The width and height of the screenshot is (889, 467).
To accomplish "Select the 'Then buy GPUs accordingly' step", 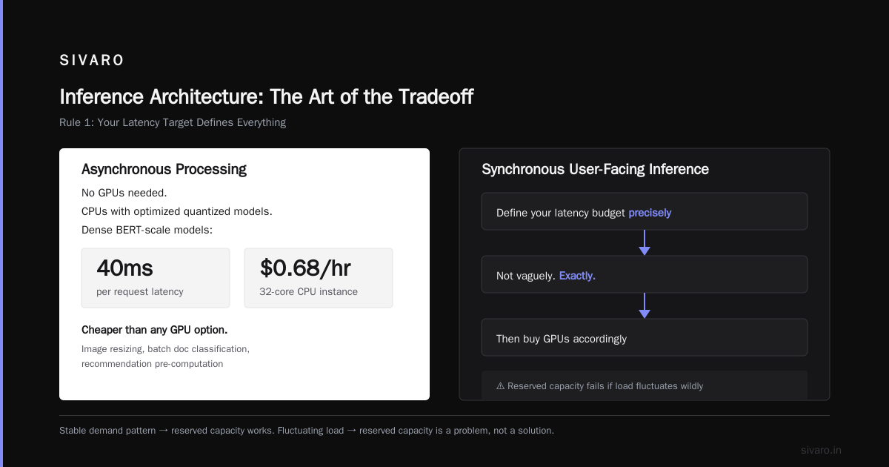I will [645, 337].
